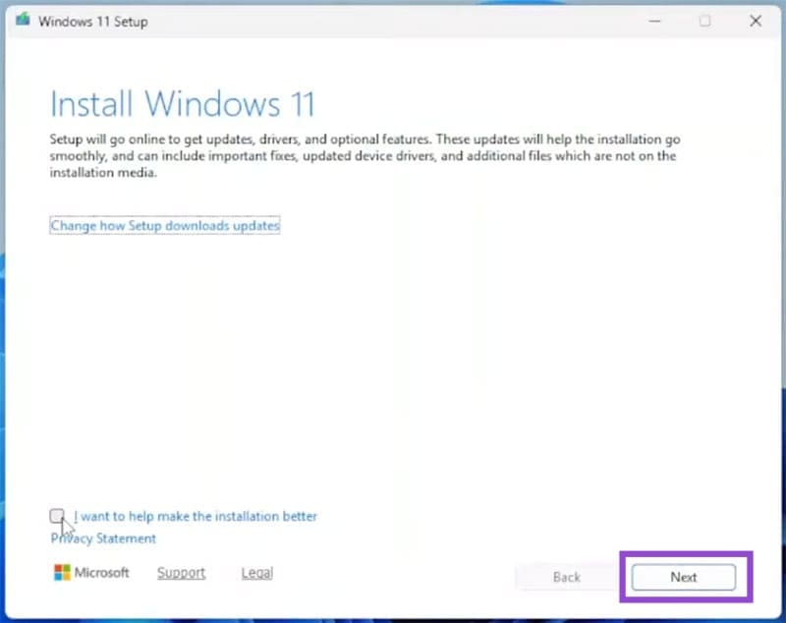
Task: Open the Support page
Action: tap(181, 572)
